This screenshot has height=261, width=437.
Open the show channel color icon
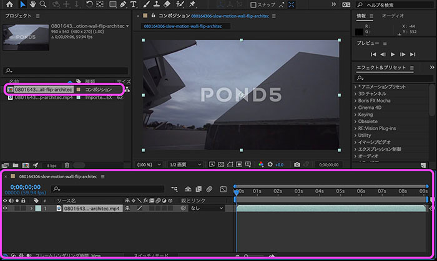(261, 164)
